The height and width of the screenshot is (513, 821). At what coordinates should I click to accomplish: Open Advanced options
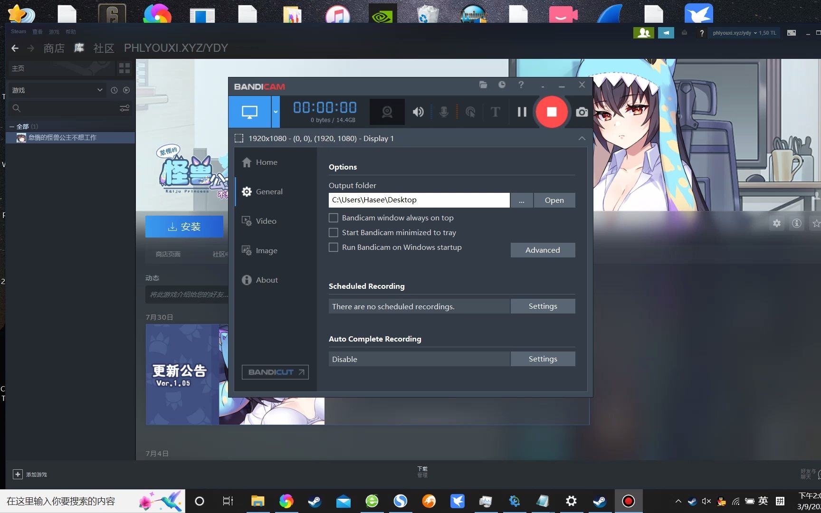(x=543, y=250)
